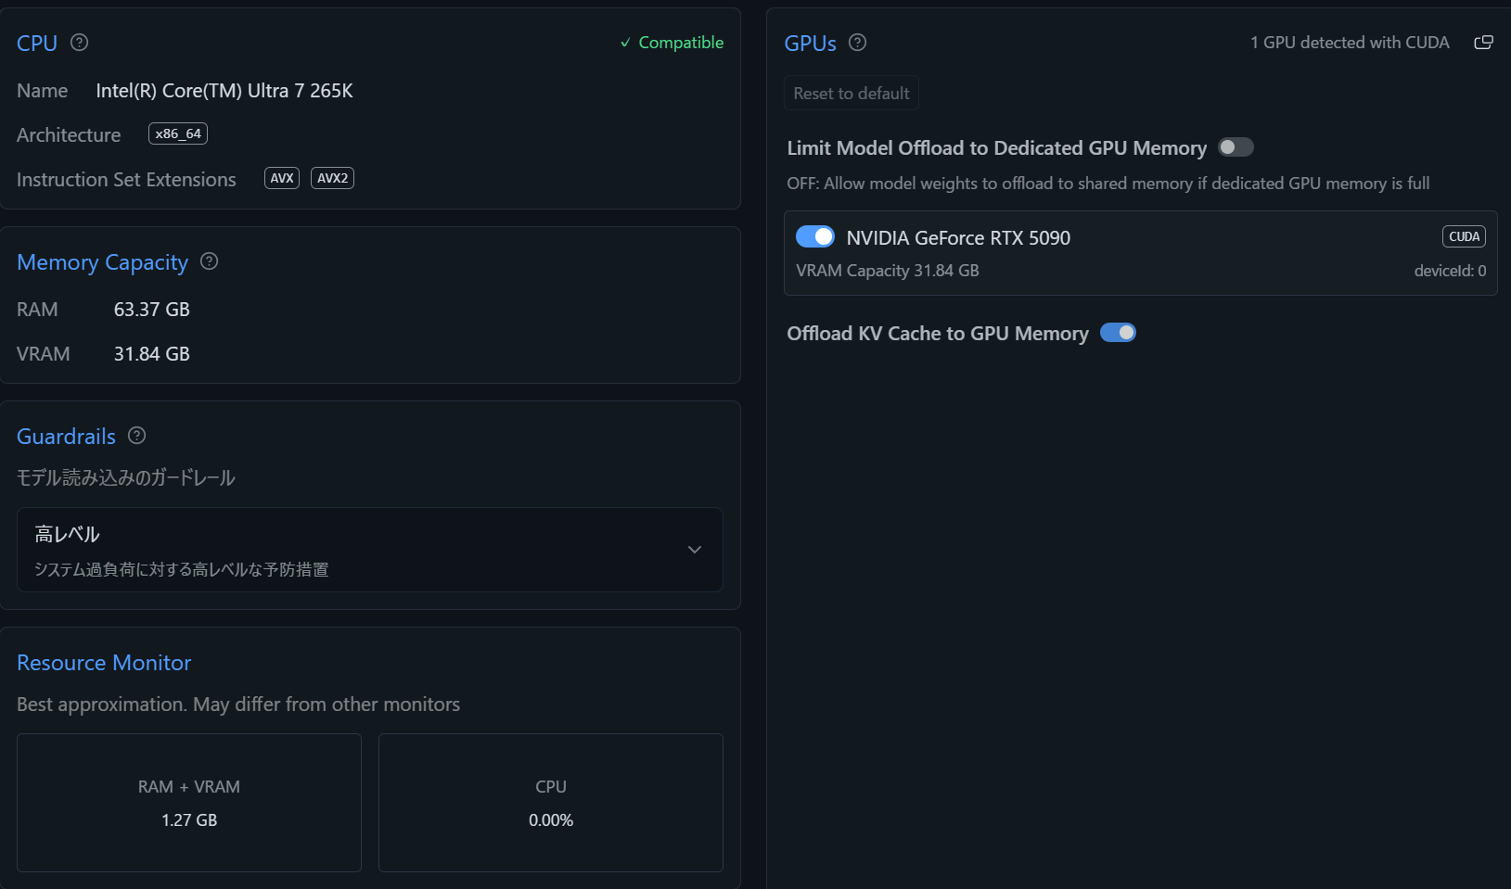1511x889 pixels.
Task: Click the green Compatible checkmark icon
Action: (x=625, y=43)
